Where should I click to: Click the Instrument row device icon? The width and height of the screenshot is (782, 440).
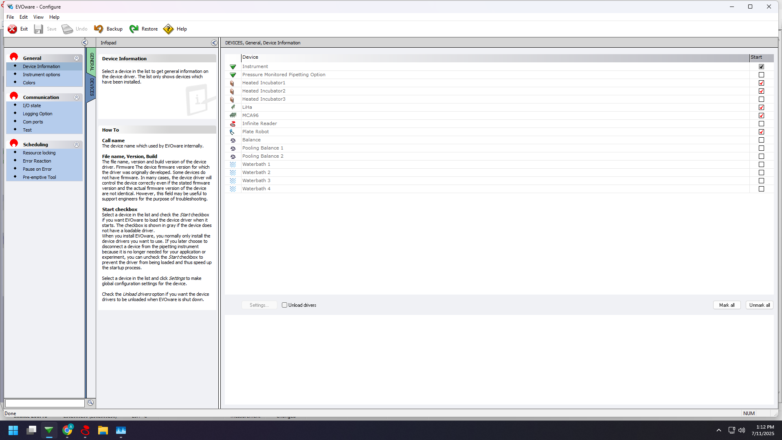pyautogui.click(x=233, y=67)
